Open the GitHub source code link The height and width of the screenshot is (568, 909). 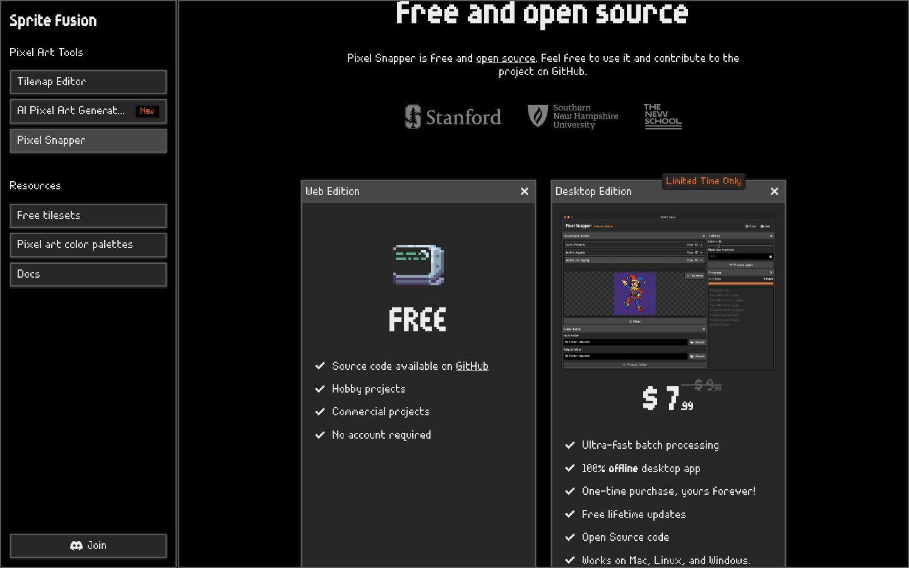click(x=472, y=366)
